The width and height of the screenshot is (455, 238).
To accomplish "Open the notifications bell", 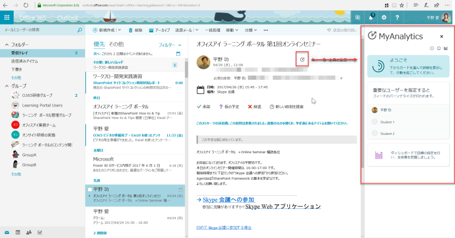I will click(x=371, y=17).
